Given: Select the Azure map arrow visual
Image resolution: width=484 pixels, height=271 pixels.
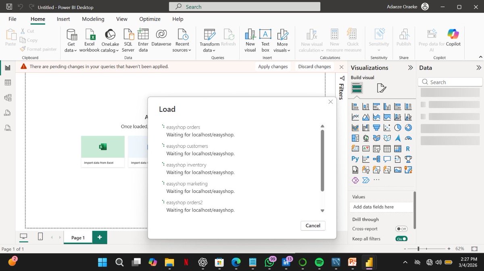Looking at the screenshot, I should tap(398, 138).
